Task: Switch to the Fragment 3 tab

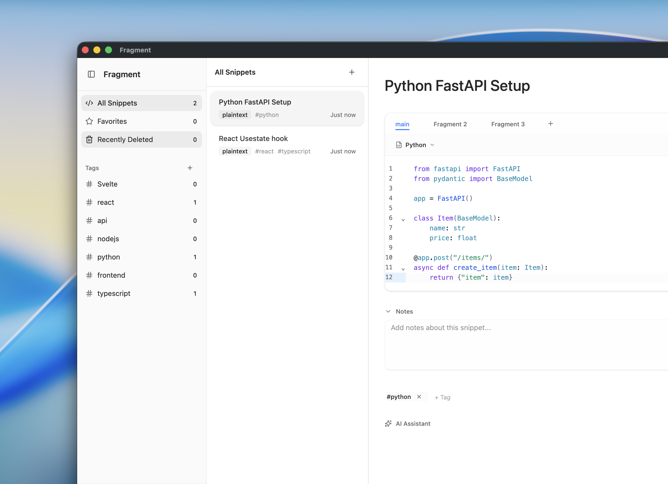Action: tap(507, 124)
